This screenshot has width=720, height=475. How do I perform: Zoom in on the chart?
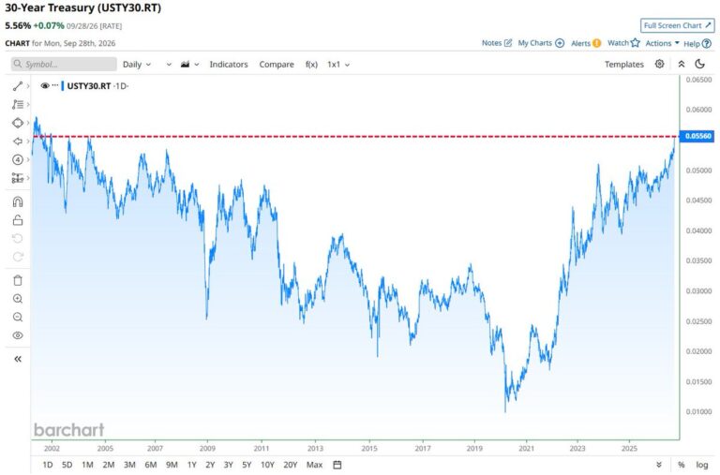tap(18, 299)
